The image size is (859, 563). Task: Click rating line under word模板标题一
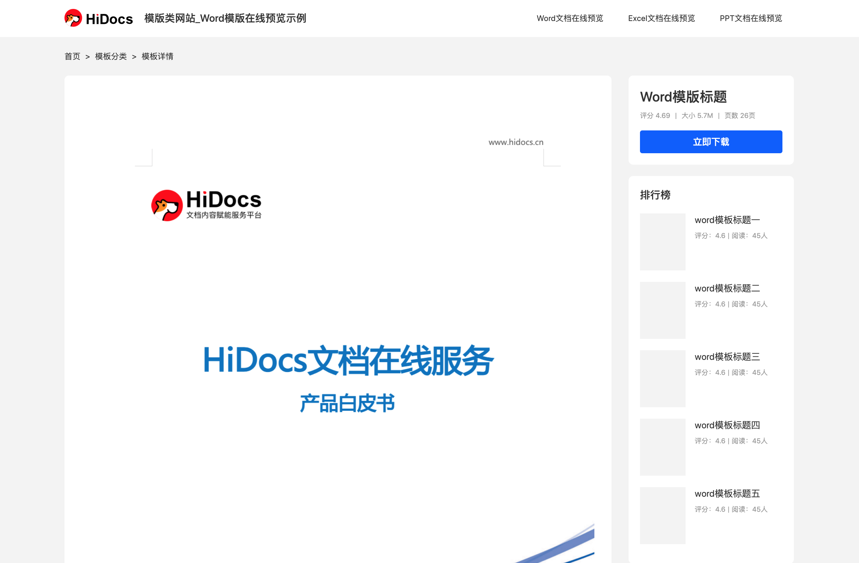point(730,236)
